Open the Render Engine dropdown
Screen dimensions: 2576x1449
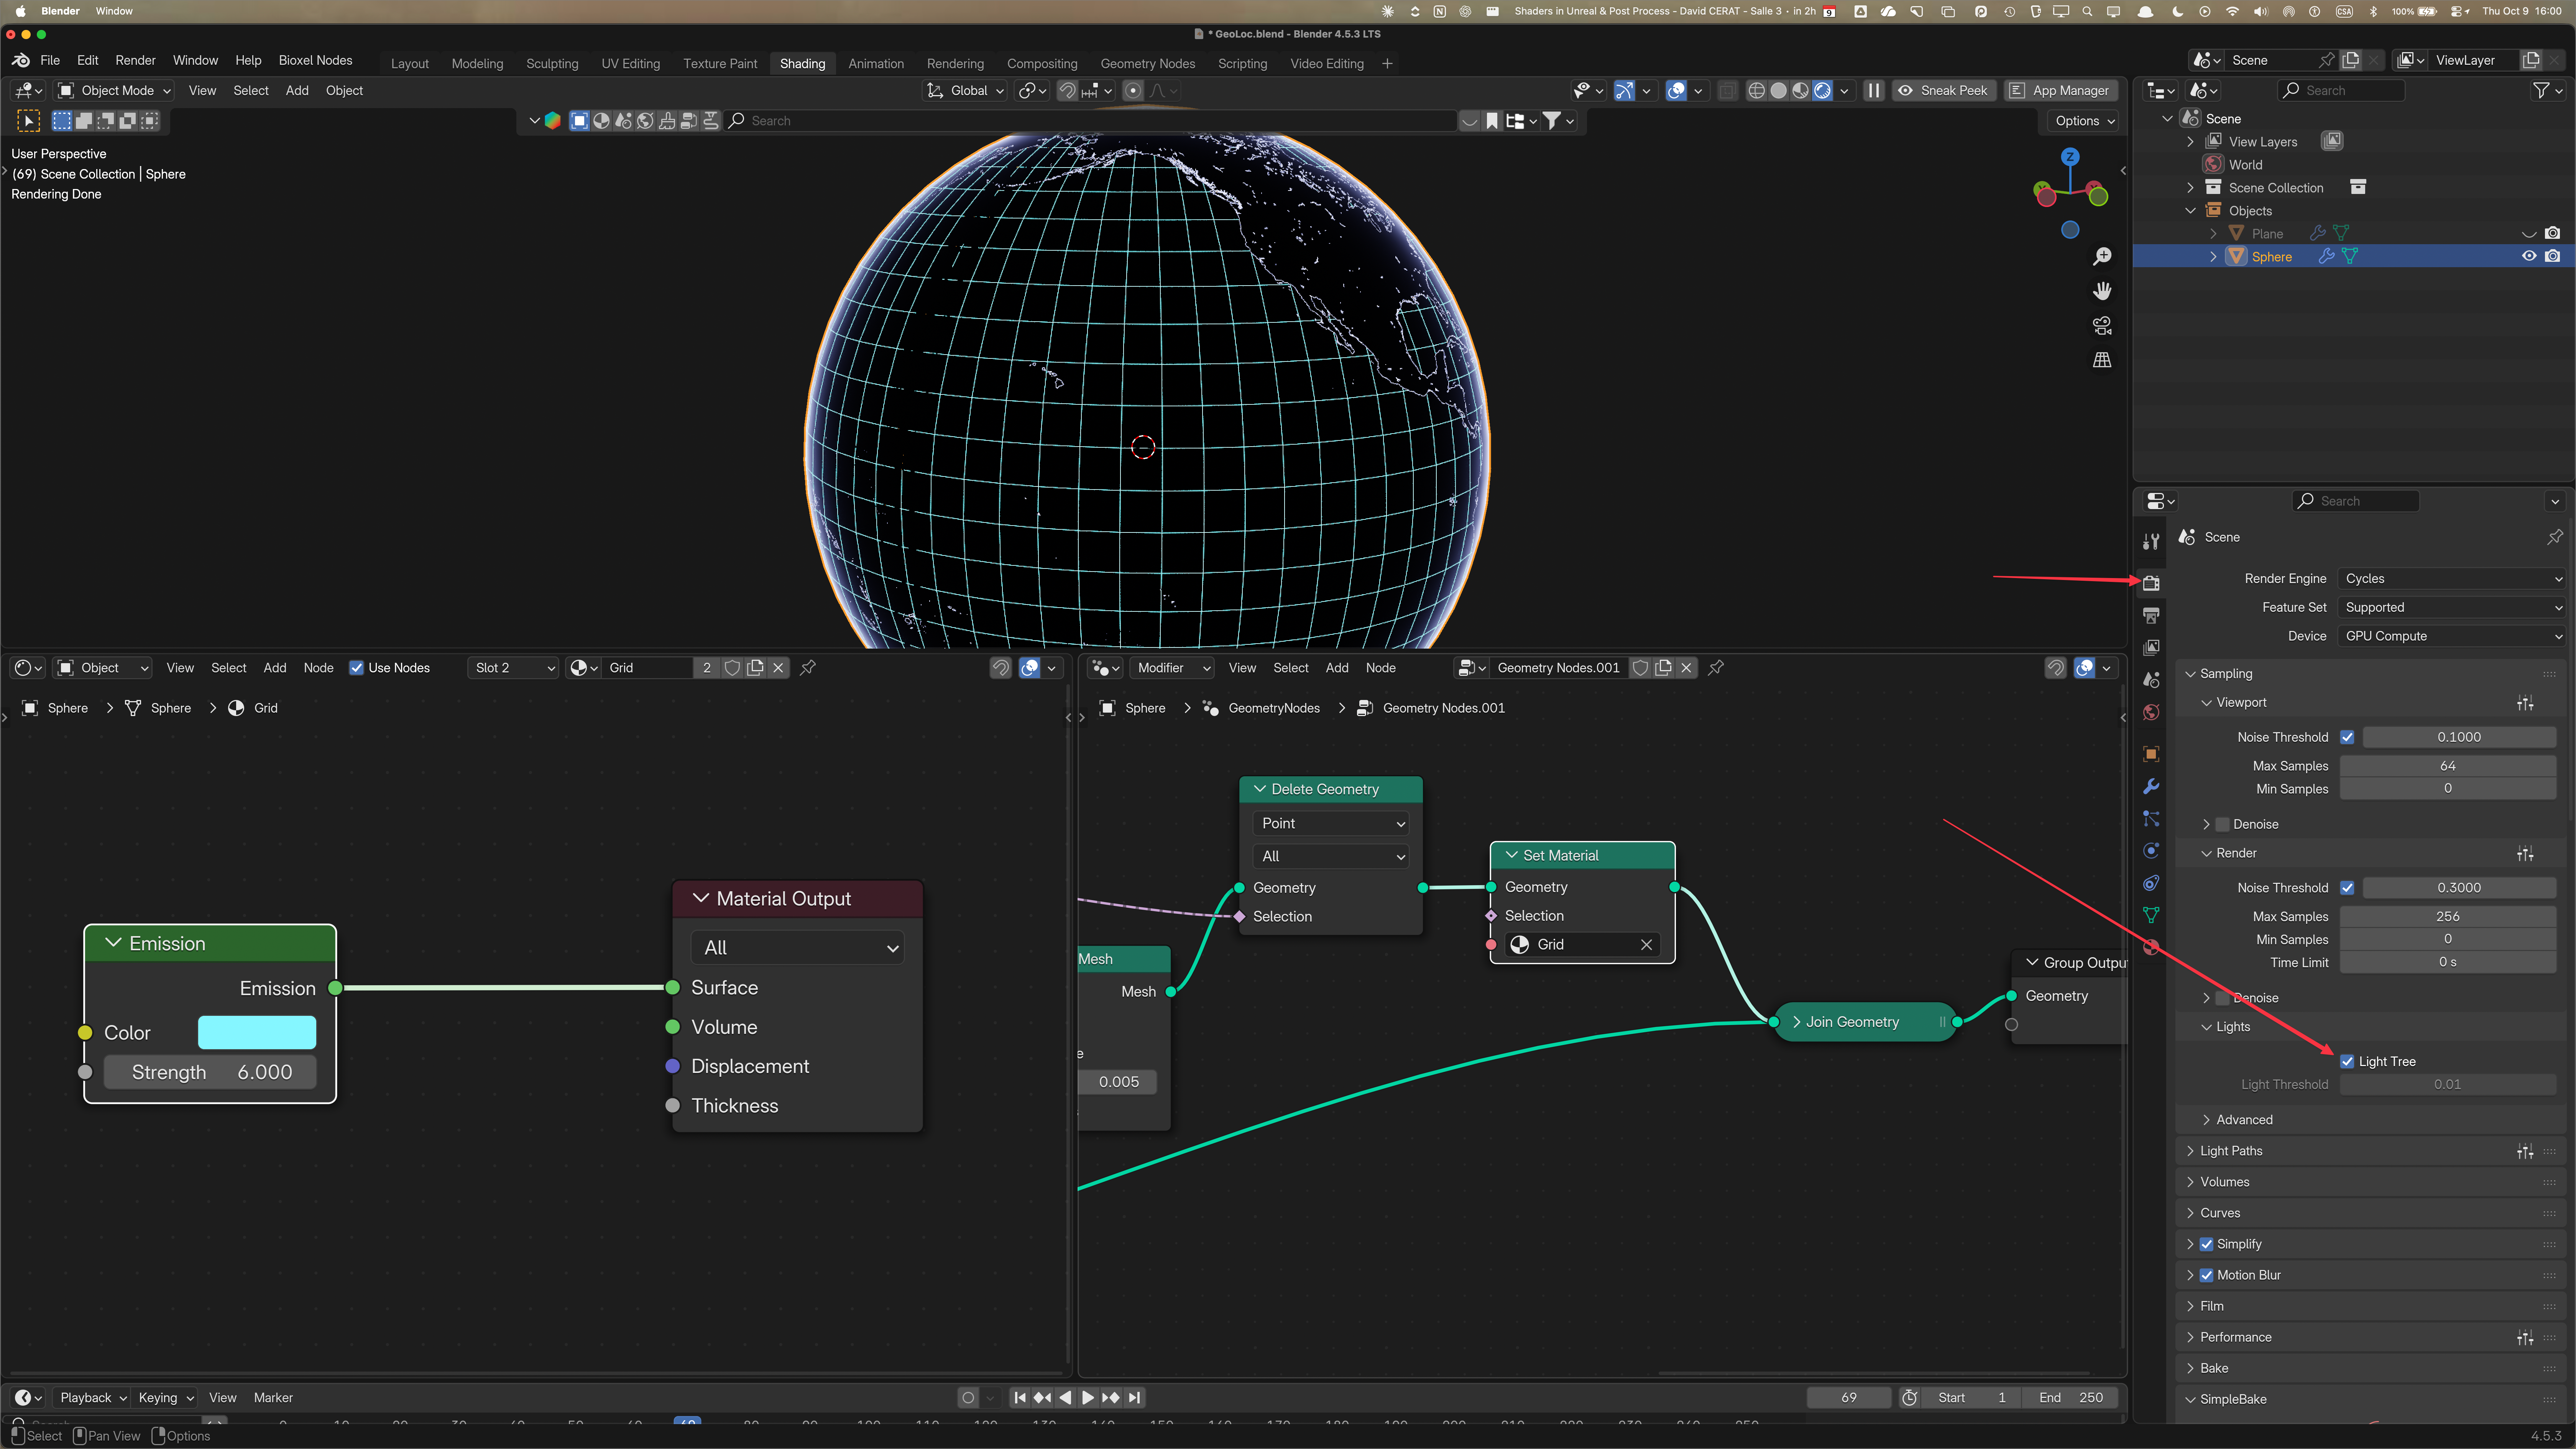pos(2452,579)
